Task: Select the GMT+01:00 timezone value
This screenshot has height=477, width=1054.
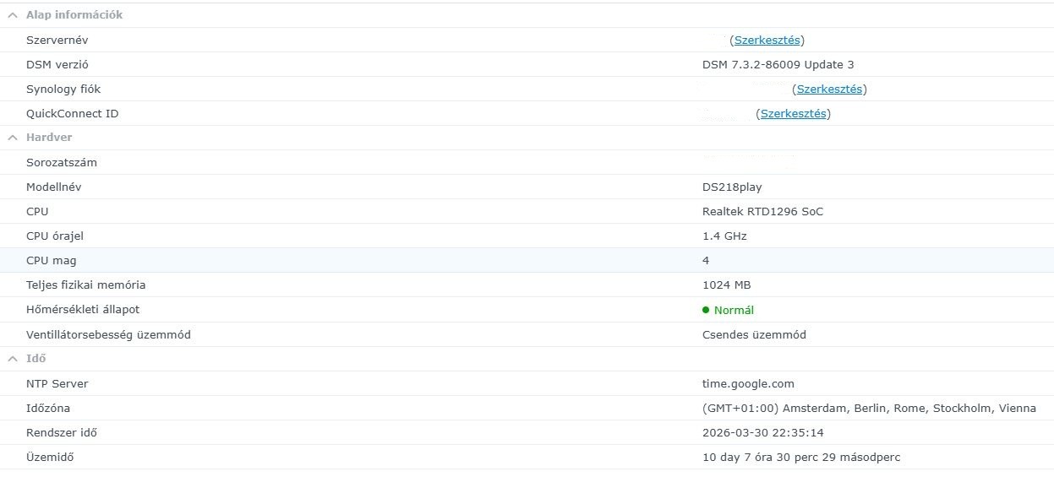Action: pos(869,408)
